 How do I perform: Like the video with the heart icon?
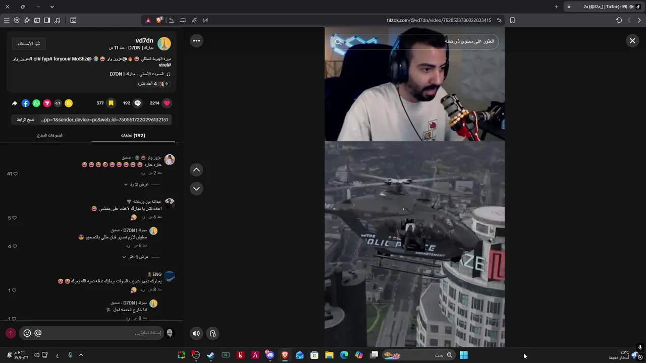tap(167, 103)
